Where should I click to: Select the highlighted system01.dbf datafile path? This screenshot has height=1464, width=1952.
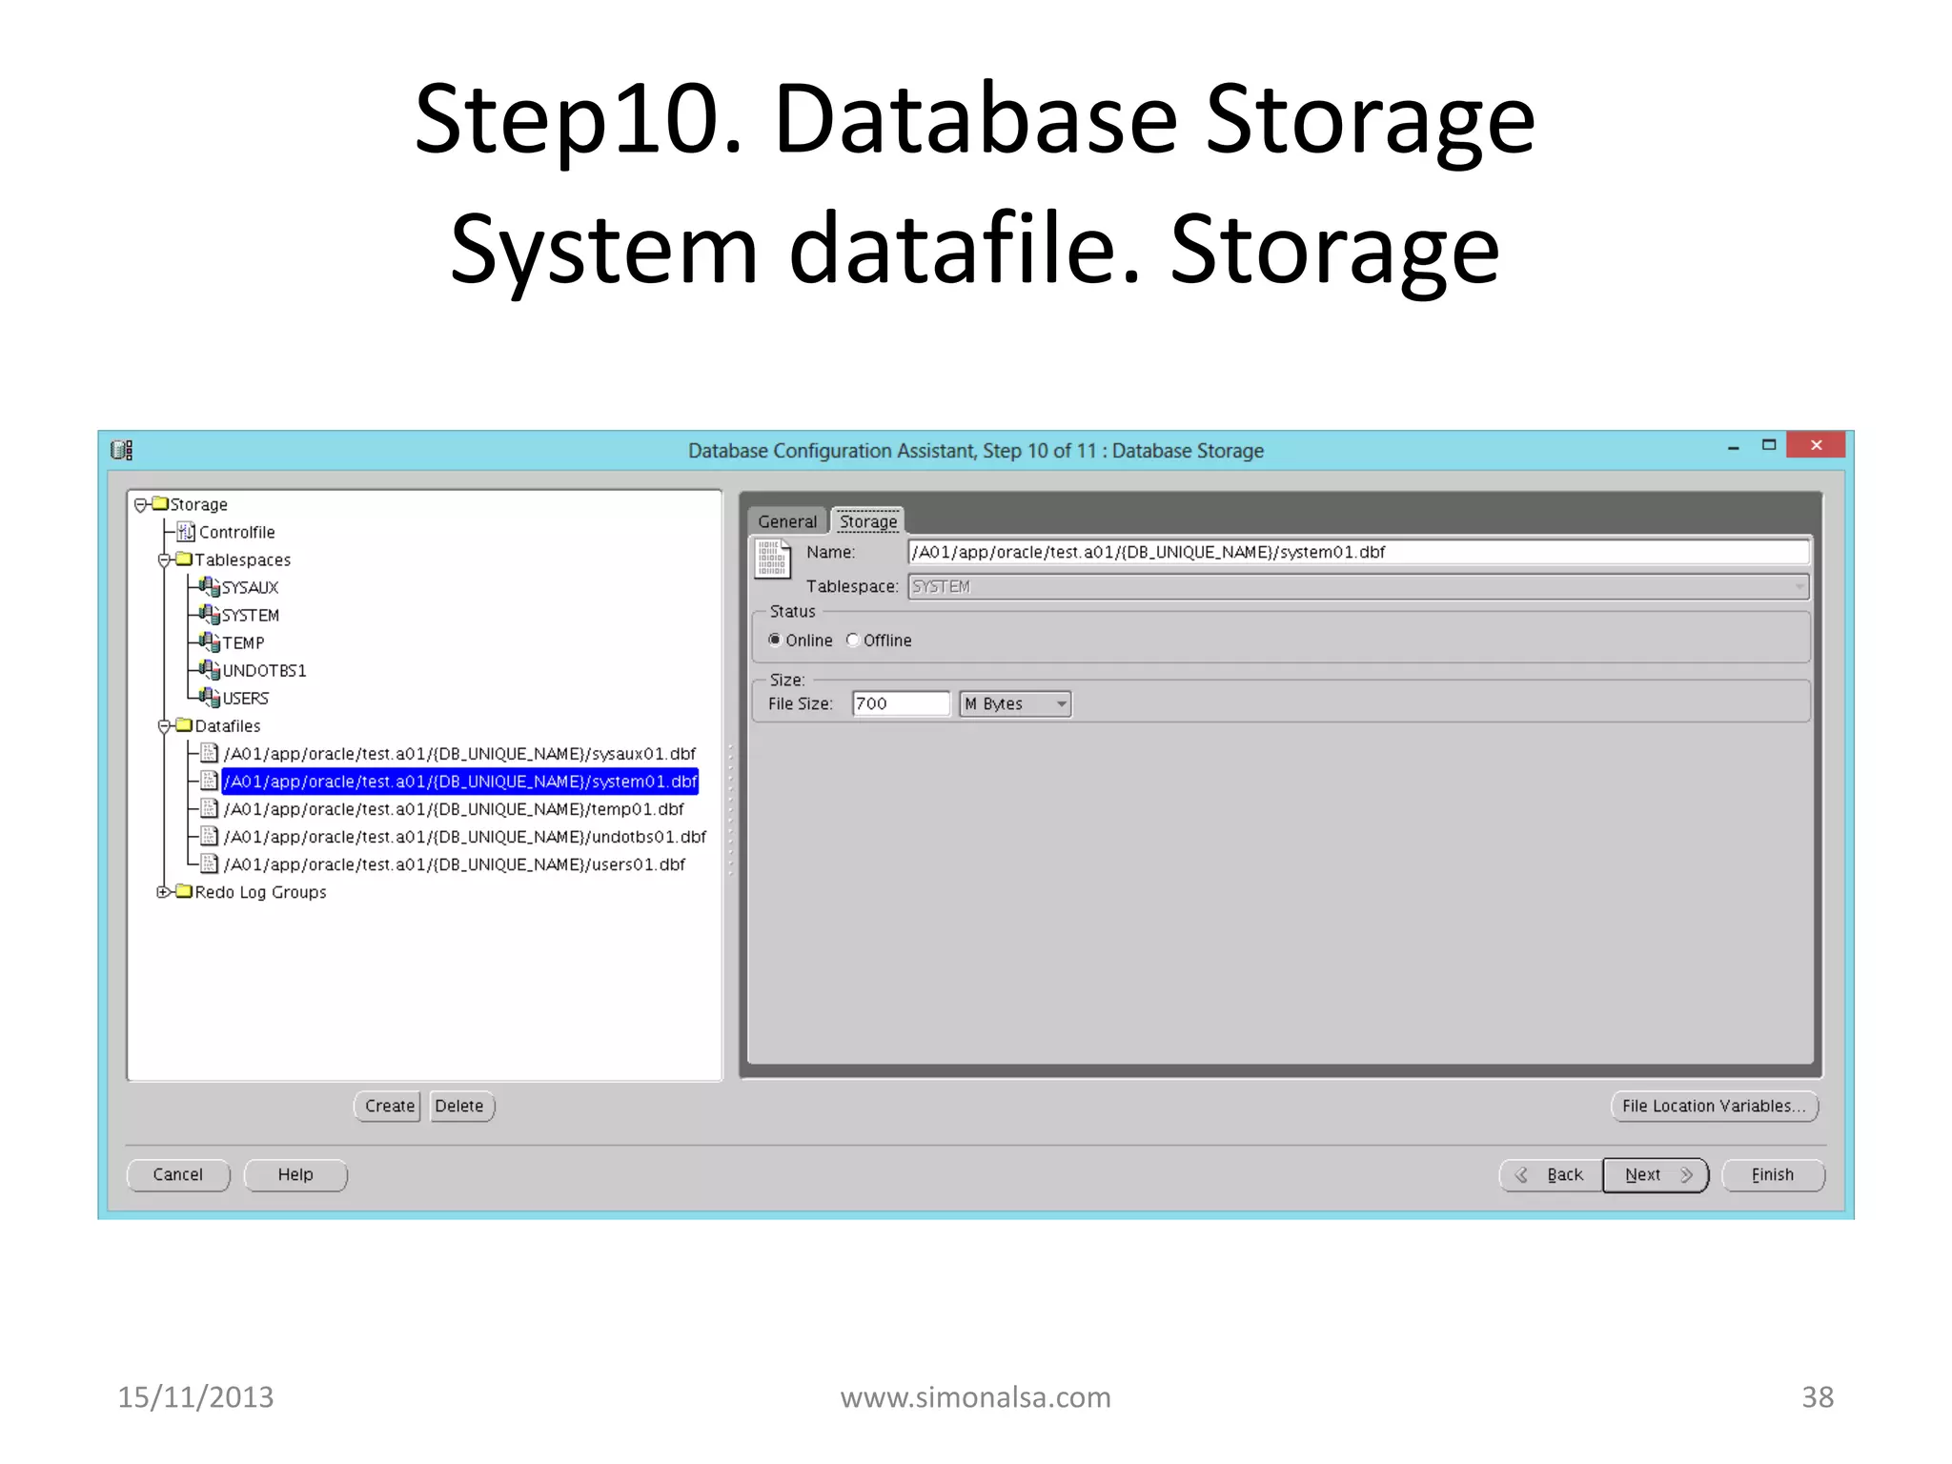click(x=460, y=781)
